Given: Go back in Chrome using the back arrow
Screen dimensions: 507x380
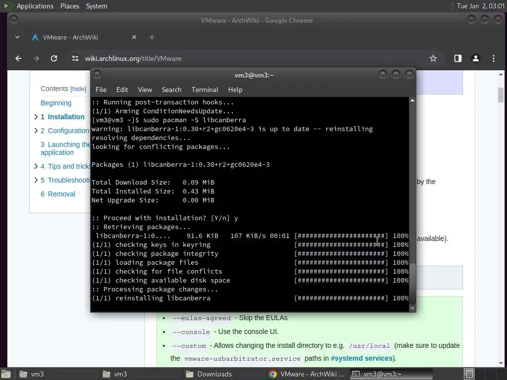Looking at the screenshot, I should pos(18,58).
